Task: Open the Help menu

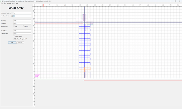Action: [17, 3]
